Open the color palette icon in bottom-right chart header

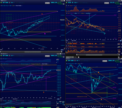point(120,62)
